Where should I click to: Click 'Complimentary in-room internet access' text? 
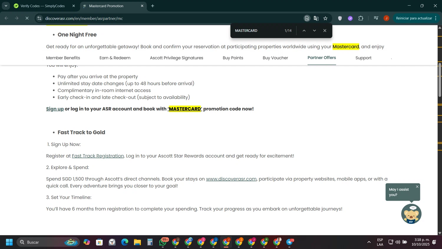(104, 90)
